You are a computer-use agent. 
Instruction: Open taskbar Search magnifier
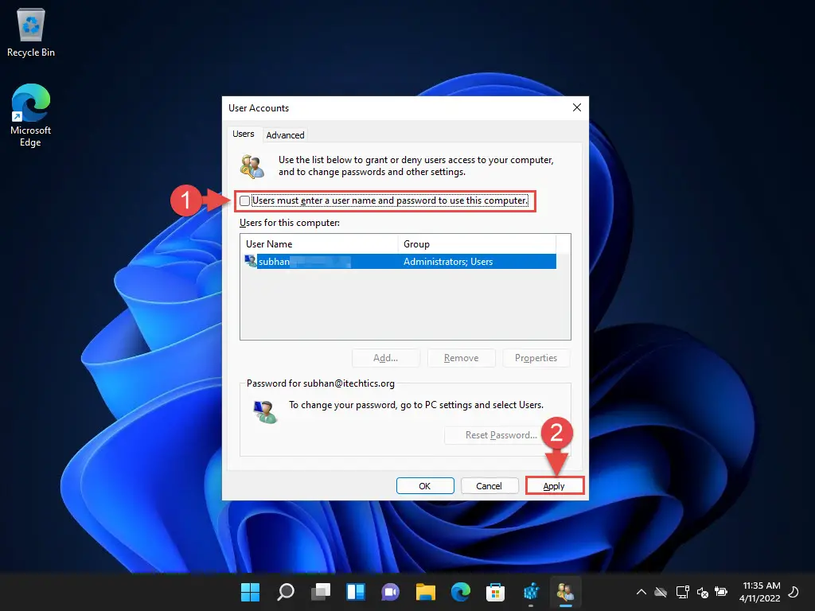point(285,592)
